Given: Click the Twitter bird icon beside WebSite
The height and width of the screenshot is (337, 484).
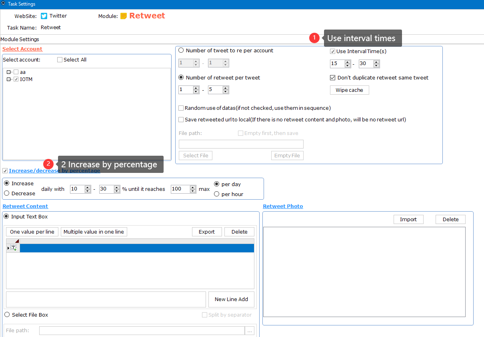Looking at the screenshot, I should point(44,16).
